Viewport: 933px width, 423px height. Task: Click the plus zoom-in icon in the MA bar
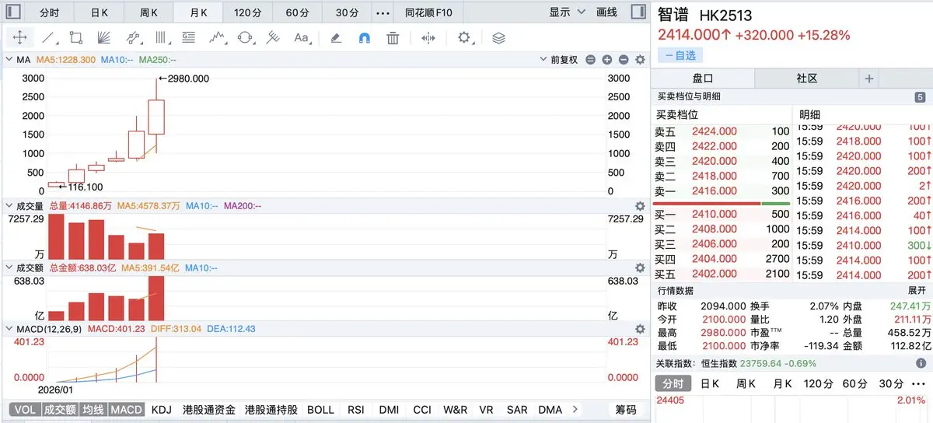[606, 60]
